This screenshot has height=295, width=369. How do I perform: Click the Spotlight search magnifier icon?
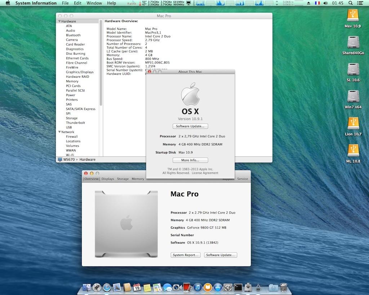(x=351, y=3)
